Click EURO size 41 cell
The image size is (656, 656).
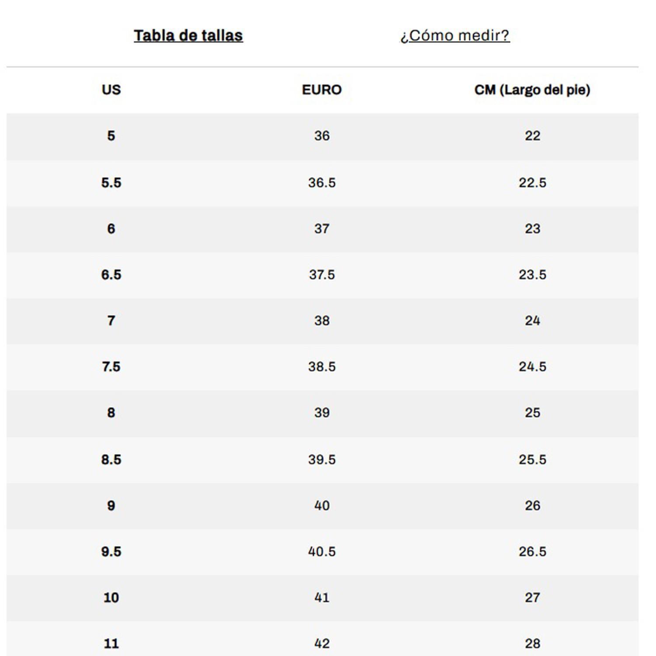(x=321, y=597)
